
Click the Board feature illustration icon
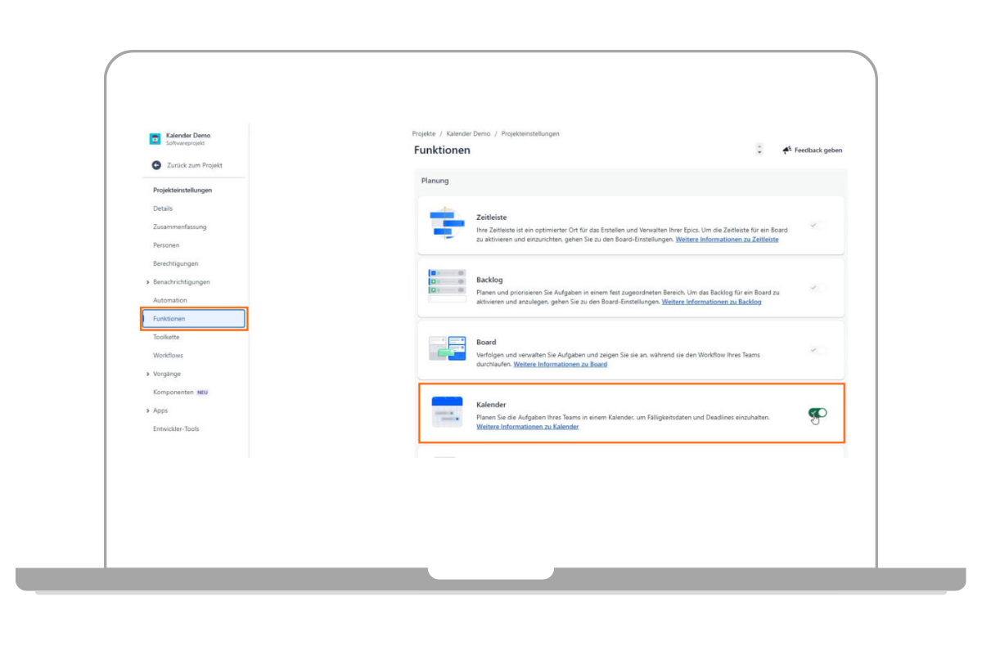point(447,348)
